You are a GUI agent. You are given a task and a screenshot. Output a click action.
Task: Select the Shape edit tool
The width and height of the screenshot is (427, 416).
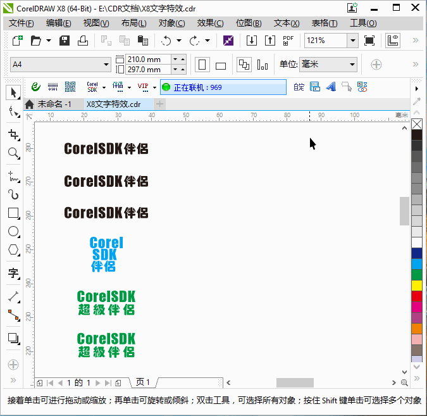14,112
